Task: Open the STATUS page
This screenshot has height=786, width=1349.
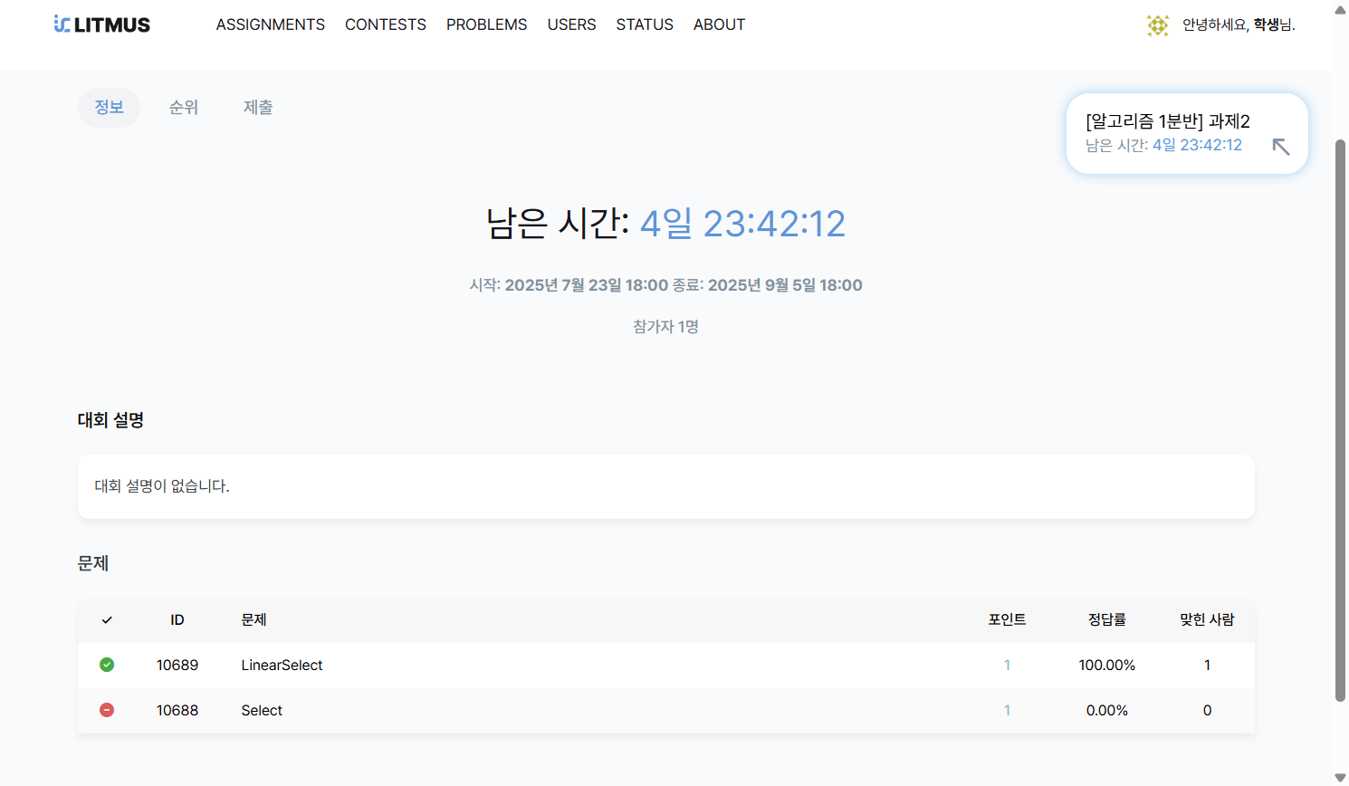Action: (645, 24)
